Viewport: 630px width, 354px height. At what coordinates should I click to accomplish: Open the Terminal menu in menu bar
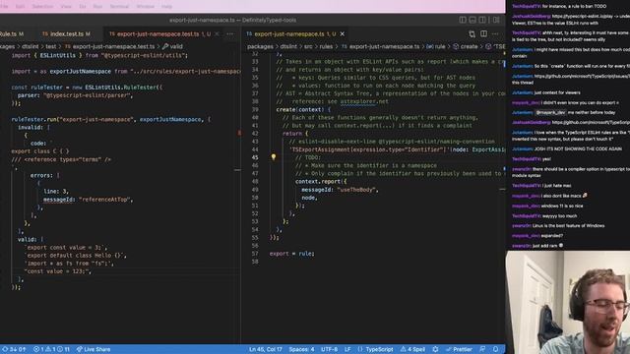(x=119, y=7)
